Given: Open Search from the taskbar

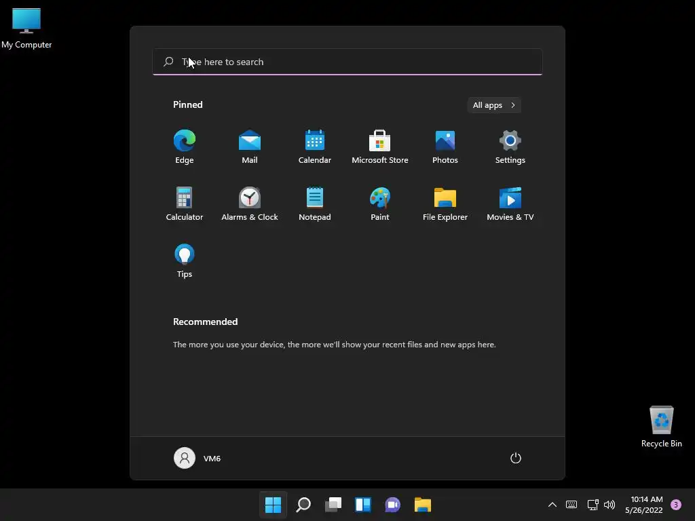Looking at the screenshot, I should tap(303, 505).
